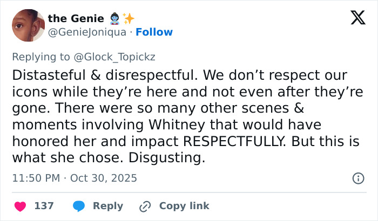Click the chain link copy icon

point(145,206)
